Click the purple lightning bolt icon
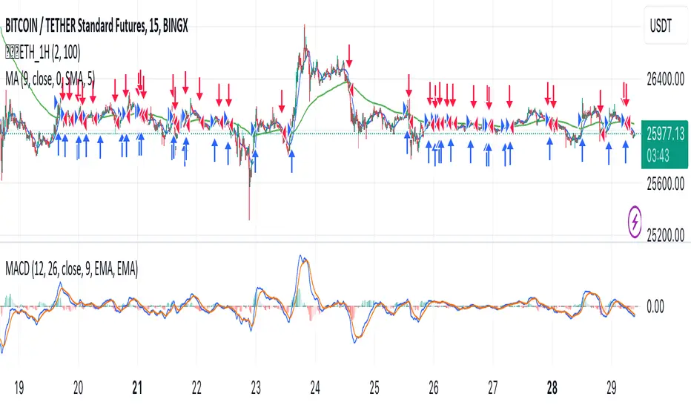Image resolution: width=691 pixels, height=408 pixels. tap(635, 221)
